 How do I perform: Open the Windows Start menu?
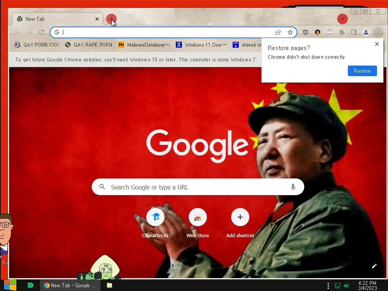10,285
